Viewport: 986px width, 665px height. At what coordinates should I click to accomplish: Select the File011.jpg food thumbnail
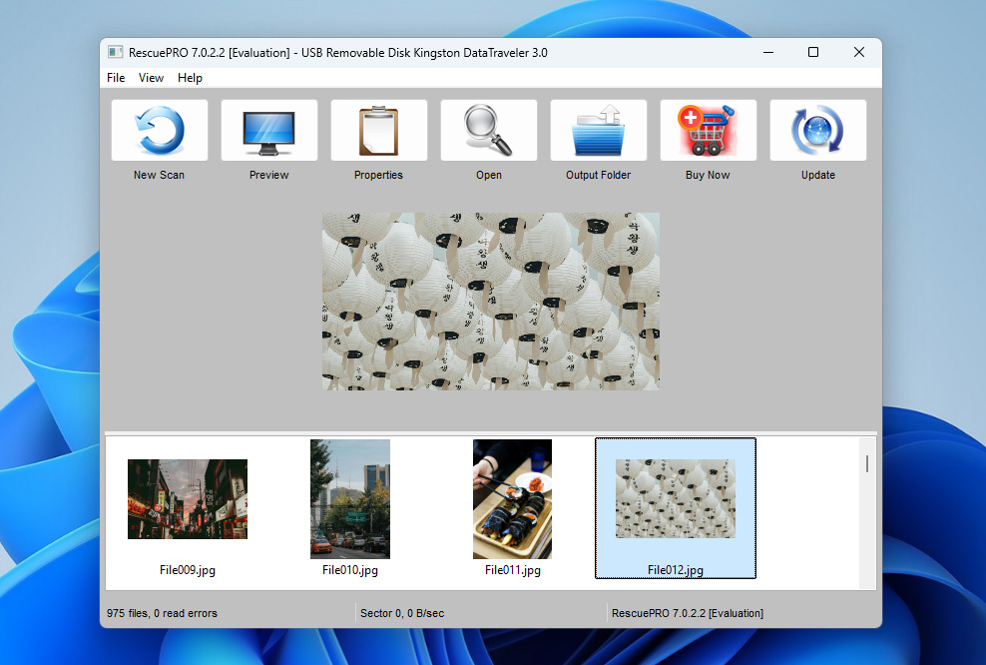[512, 499]
